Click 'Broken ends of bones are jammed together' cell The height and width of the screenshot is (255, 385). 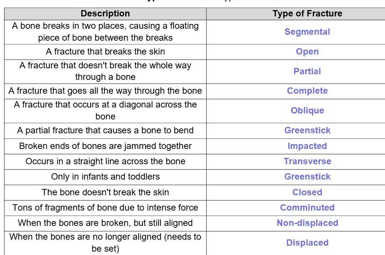pyautogui.click(x=105, y=146)
